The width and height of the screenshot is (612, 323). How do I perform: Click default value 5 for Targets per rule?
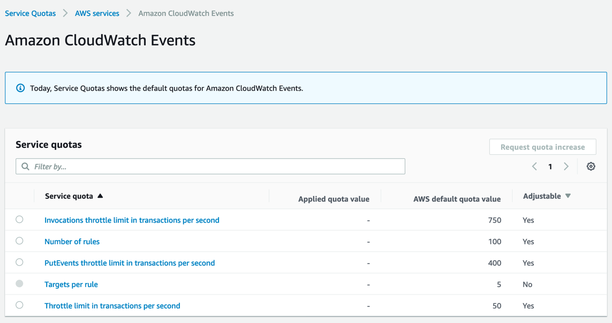(x=499, y=285)
